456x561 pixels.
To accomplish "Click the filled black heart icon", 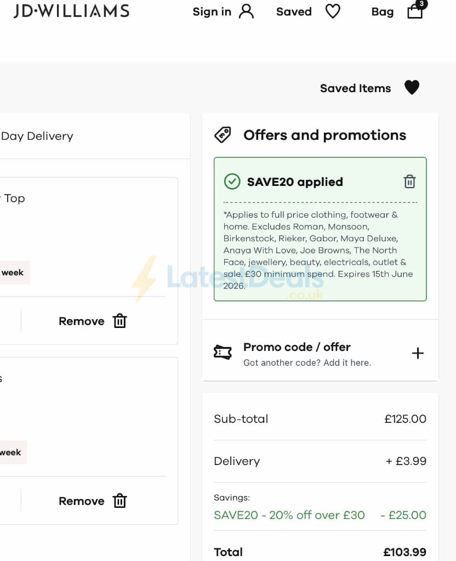I will click(412, 88).
